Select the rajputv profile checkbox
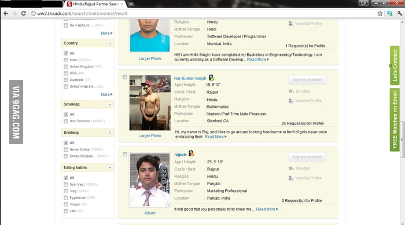 pyautogui.click(x=125, y=154)
